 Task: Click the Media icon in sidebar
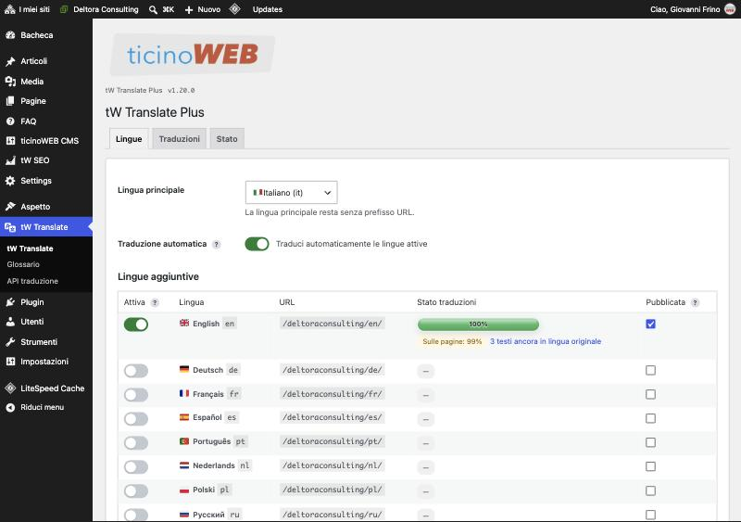click(x=10, y=82)
